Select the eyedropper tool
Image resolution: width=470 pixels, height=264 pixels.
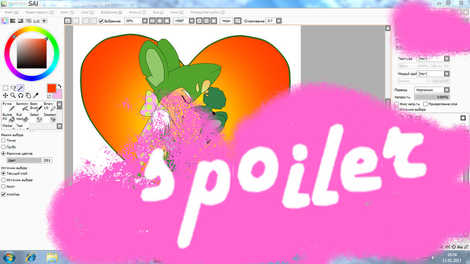[x=36, y=95]
